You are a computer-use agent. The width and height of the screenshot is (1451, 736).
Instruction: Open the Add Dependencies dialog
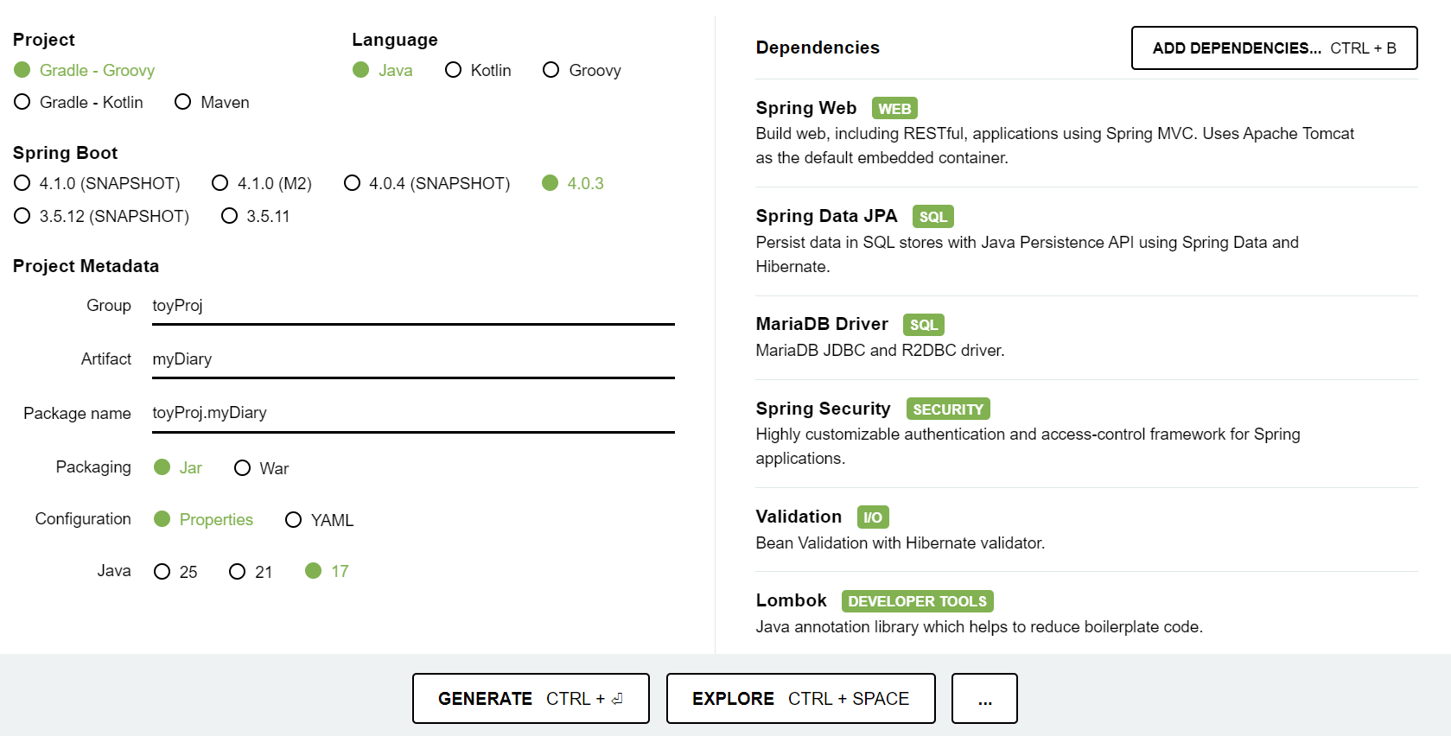(1275, 48)
